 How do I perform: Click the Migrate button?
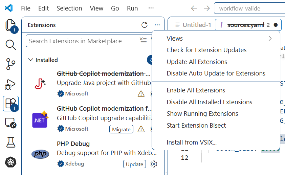pyautogui.click(x=121, y=129)
